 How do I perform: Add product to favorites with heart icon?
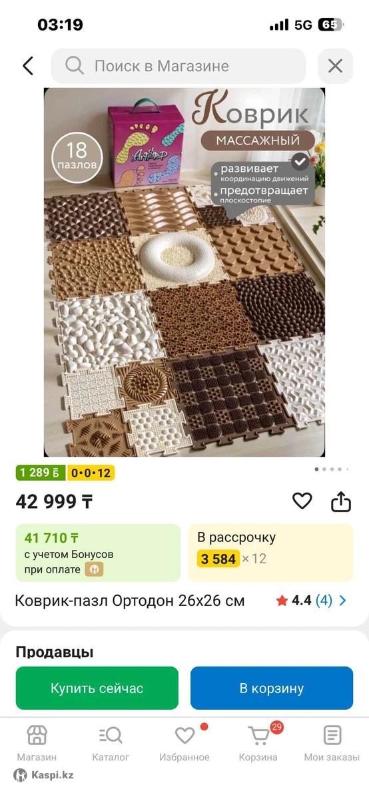click(x=302, y=501)
